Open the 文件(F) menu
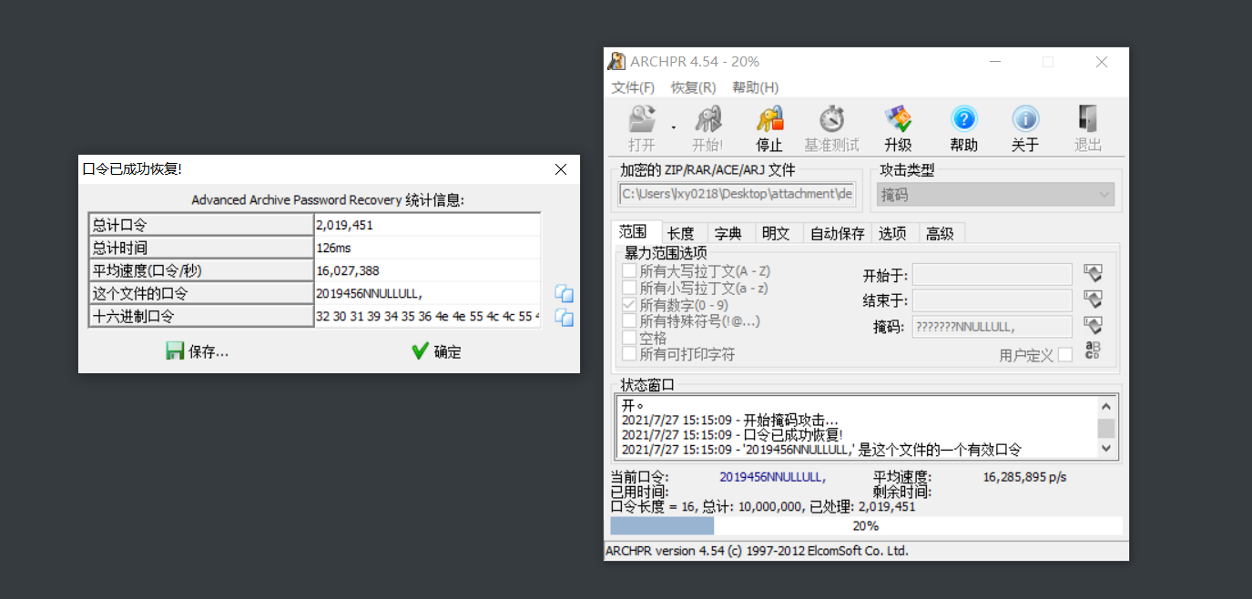The width and height of the screenshot is (1252, 599). tap(633, 87)
